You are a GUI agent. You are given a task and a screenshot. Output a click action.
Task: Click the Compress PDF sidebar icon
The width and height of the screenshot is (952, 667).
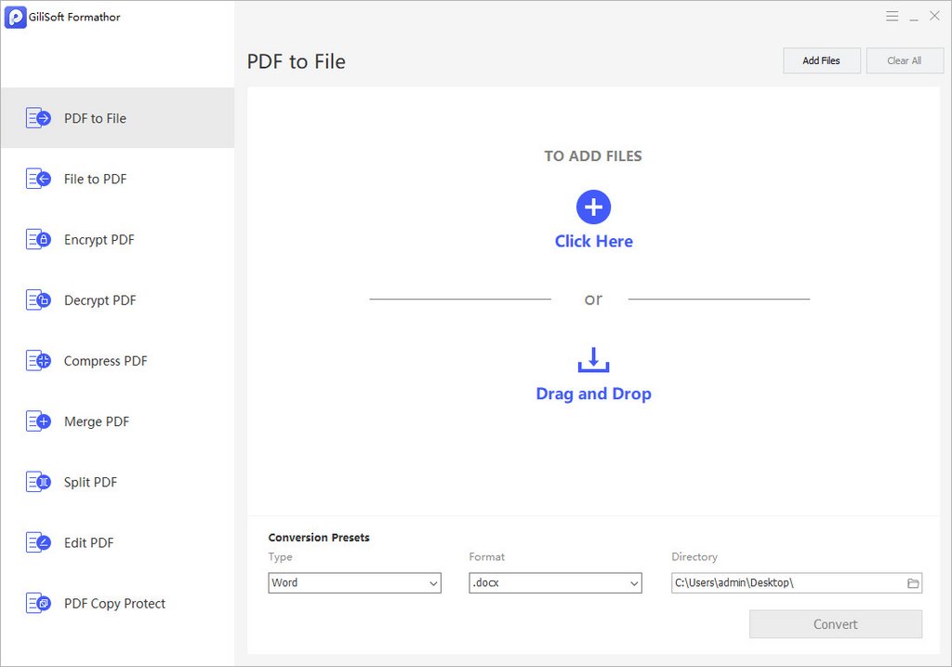tap(38, 361)
